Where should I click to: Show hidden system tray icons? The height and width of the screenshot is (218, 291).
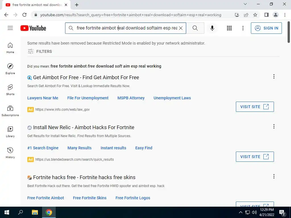tap(240, 212)
